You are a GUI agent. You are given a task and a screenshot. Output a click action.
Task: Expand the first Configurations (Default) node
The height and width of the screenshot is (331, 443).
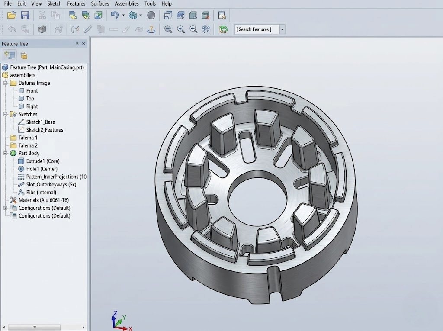click(x=6, y=208)
